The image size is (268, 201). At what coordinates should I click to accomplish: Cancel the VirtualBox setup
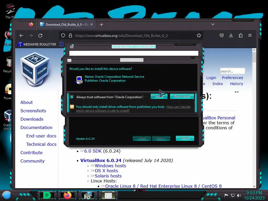click(185, 138)
